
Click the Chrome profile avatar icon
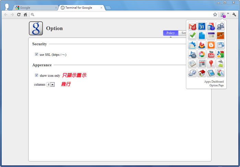pyautogui.click(x=7, y=7)
